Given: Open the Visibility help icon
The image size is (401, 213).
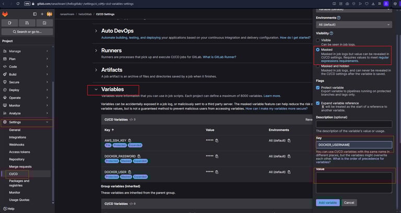Looking at the screenshot, I should (332, 33).
